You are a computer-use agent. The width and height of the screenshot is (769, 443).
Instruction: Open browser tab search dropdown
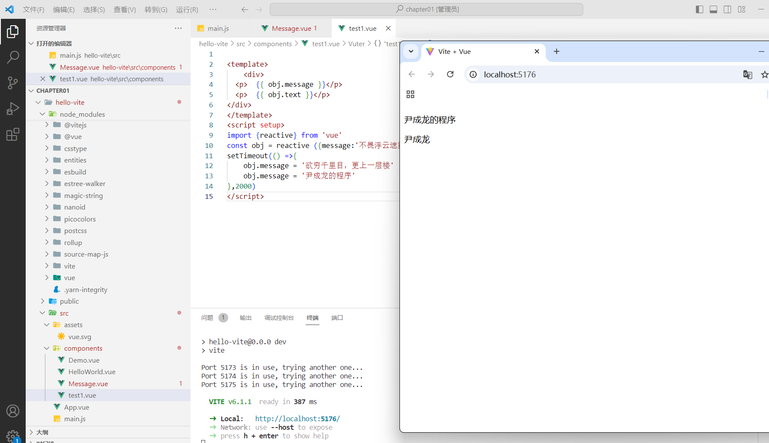[411, 51]
